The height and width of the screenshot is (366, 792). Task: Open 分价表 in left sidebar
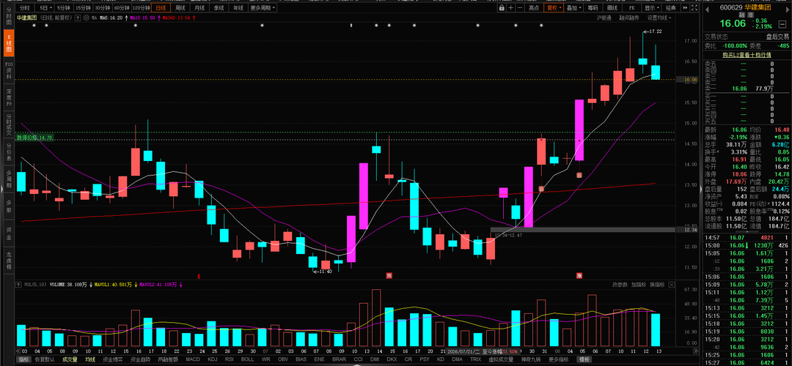9,152
